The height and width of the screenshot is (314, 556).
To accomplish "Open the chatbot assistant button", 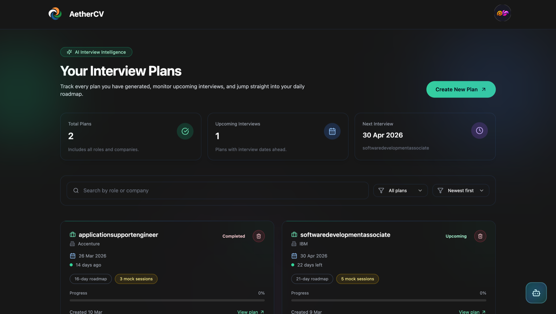I will coord(536,293).
